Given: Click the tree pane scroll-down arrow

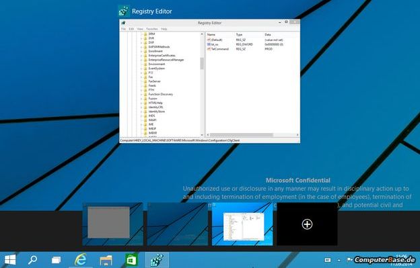Looking at the screenshot, I should 202,135.
